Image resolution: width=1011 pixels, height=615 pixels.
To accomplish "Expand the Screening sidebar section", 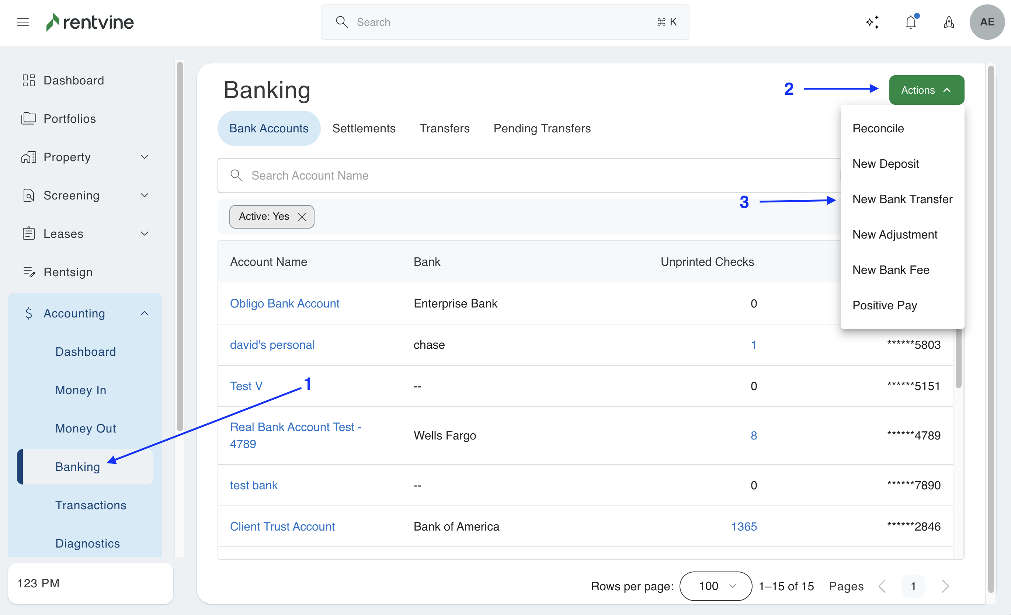I will point(145,195).
